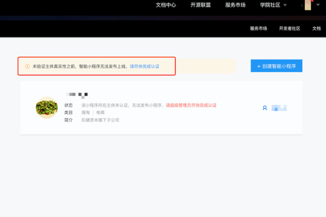This screenshot has height=217, width=326.
Task: Click the 海淘 category text
Action: (x=85, y=112)
